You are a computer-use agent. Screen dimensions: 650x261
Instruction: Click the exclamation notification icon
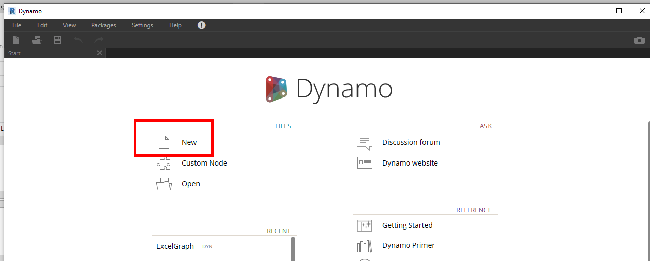[x=202, y=25]
